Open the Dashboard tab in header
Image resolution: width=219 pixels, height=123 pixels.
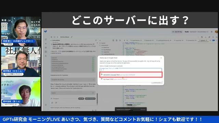click(193, 32)
